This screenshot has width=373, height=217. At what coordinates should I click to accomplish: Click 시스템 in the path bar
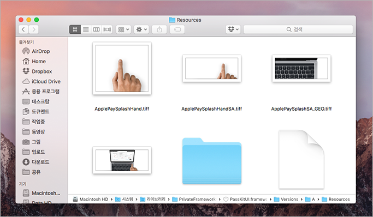point(124,199)
